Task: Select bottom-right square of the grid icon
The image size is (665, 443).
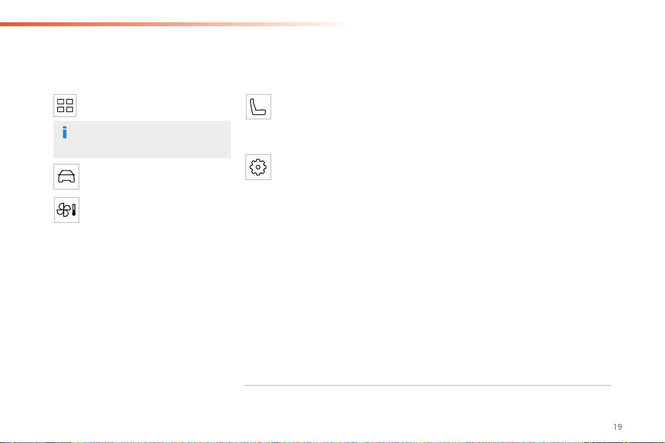Action: [70, 109]
